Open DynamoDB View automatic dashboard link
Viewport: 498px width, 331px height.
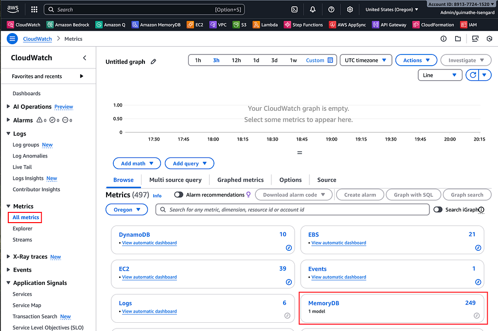[149, 243]
